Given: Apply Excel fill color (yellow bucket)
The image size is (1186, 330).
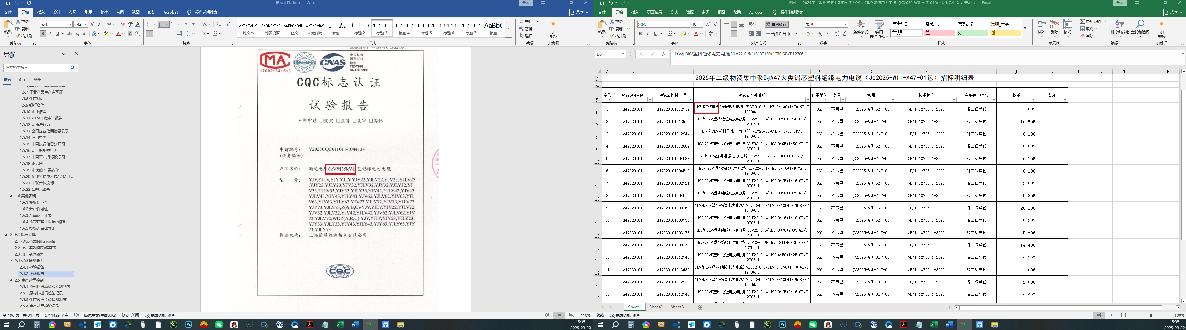Looking at the screenshot, I should coord(684,34).
